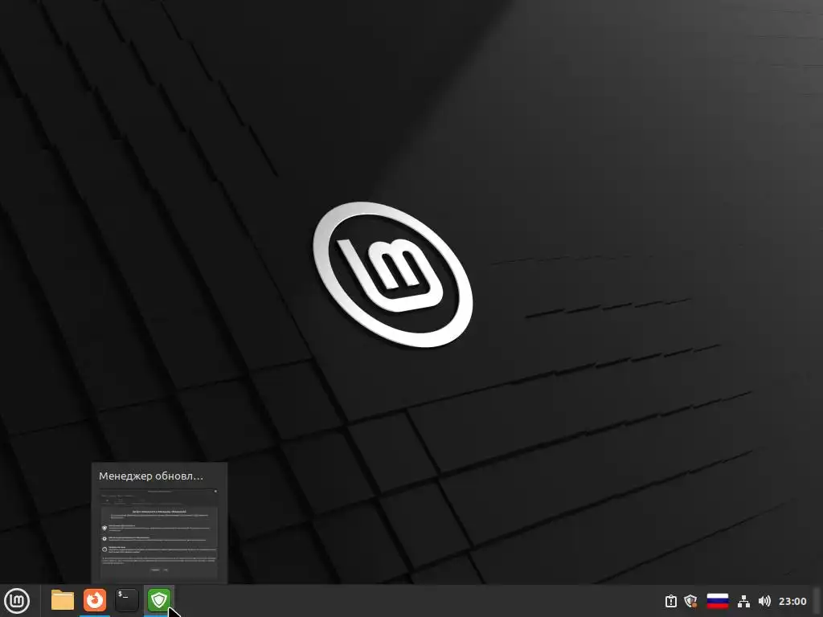Open the volume speaker tray icon
823x617 pixels.
765,601
